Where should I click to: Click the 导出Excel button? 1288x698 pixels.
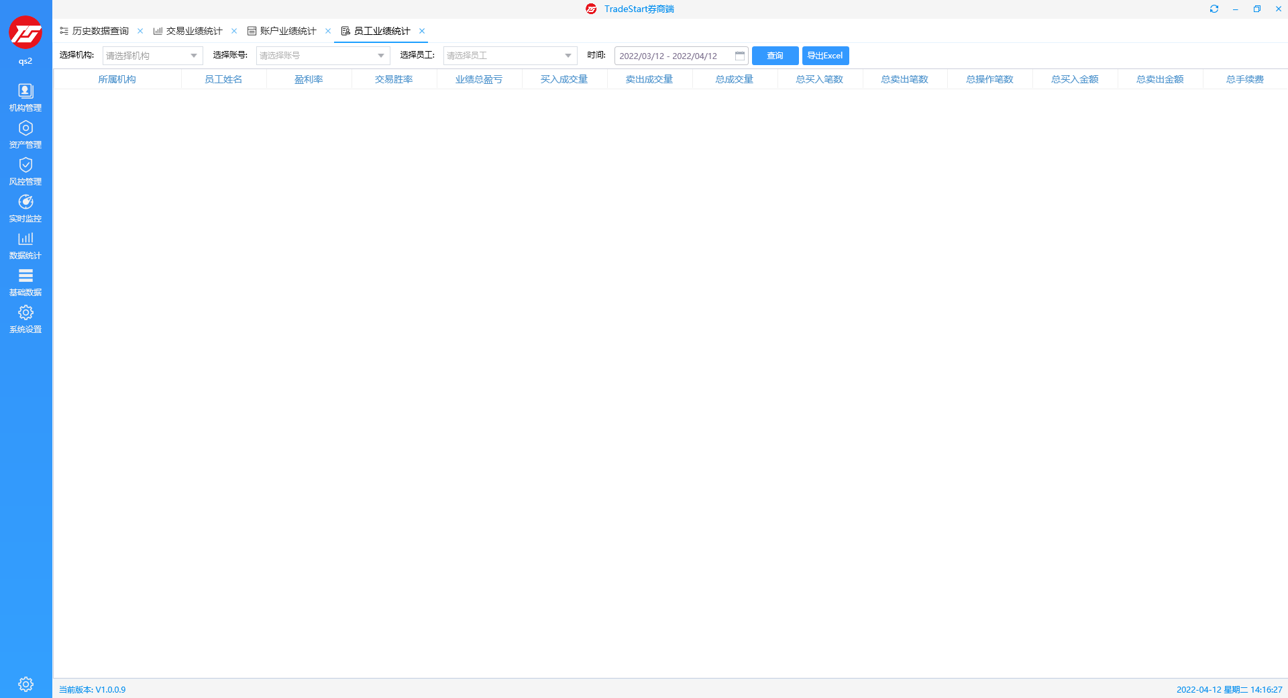825,56
